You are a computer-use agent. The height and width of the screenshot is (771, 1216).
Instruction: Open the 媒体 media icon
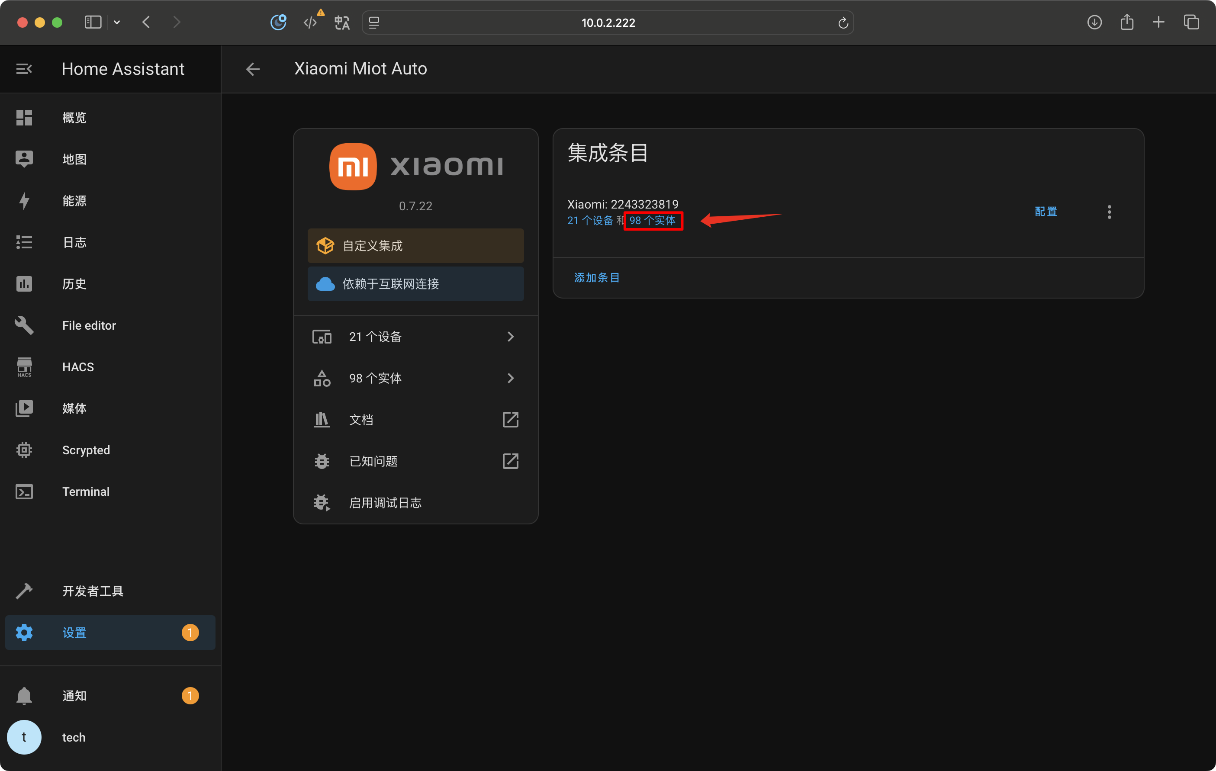(24, 408)
